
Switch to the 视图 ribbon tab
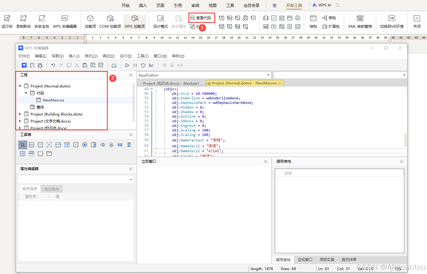point(213,5)
